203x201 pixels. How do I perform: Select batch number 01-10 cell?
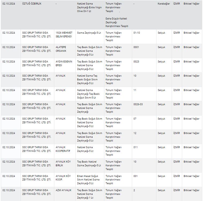[x=136, y=33]
